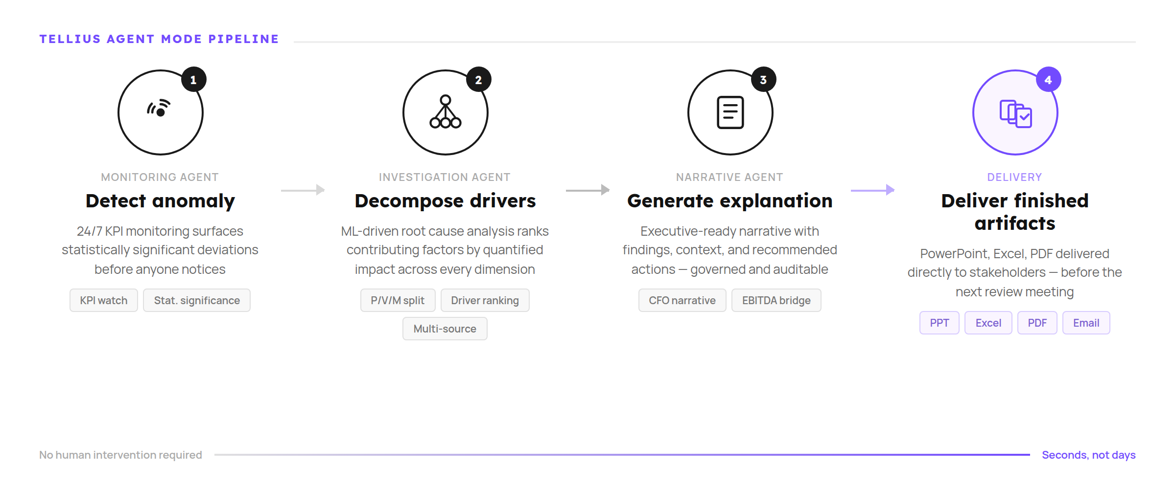
Task: Click the Detect anomaly heading
Action: (x=160, y=201)
